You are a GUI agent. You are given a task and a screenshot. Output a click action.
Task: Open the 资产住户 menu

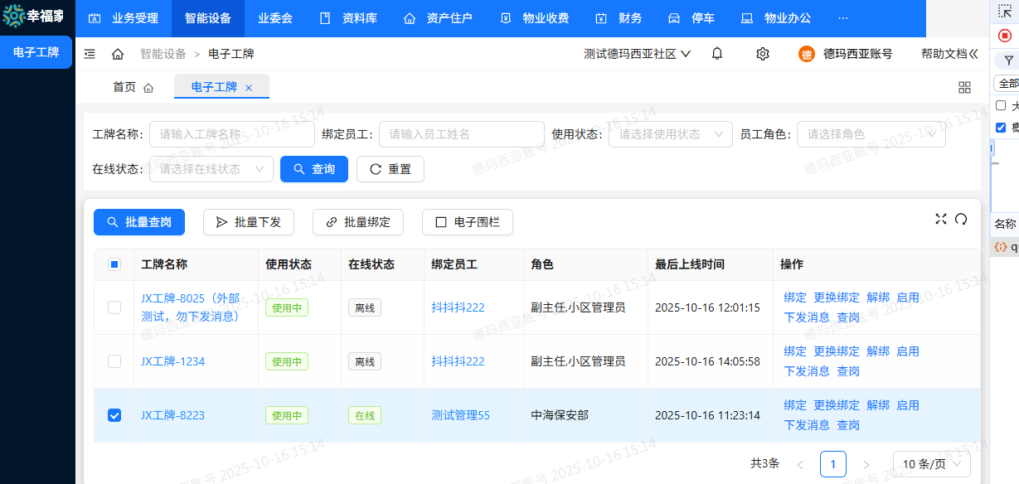point(438,18)
